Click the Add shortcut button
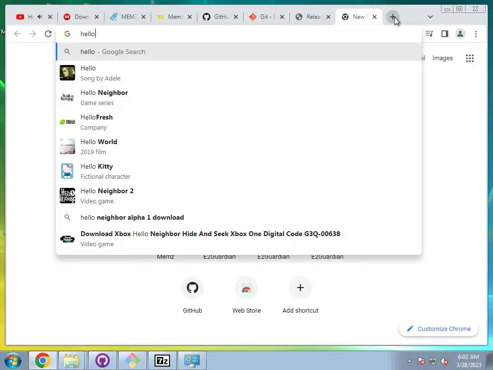 click(300, 295)
